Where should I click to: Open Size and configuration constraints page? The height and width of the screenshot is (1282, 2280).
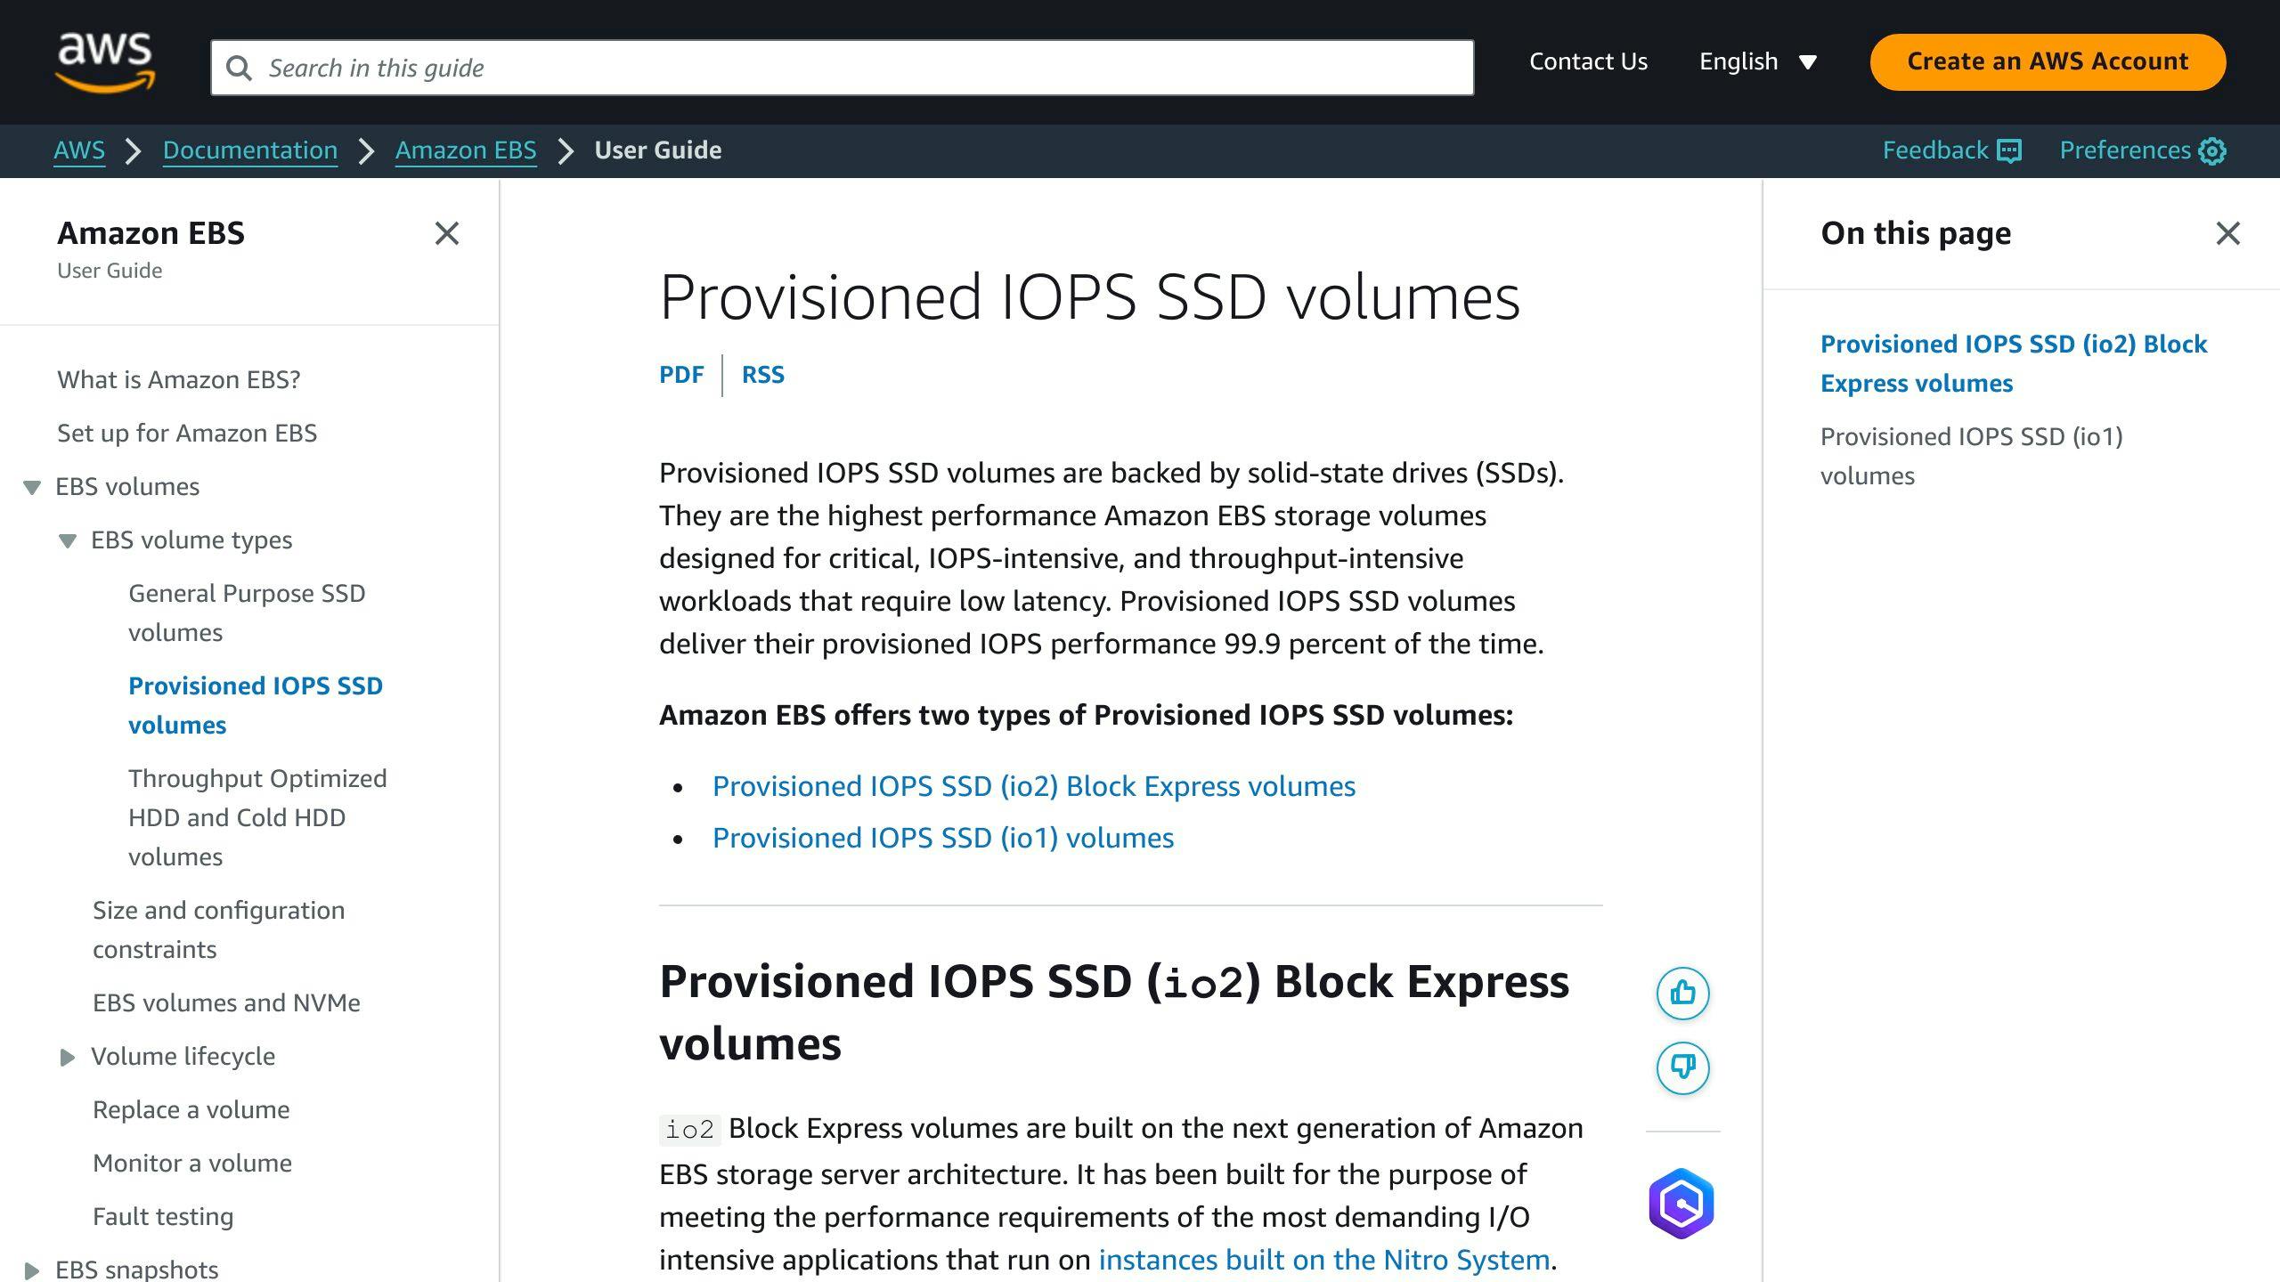pyautogui.click(x=218, y=929)
